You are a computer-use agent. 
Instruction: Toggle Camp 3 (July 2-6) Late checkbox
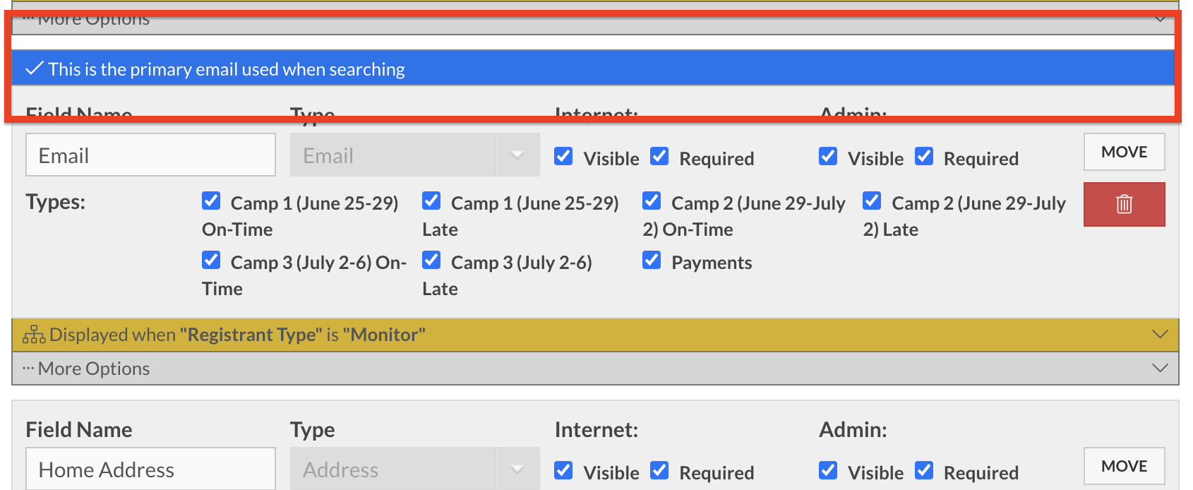[431, 261]
